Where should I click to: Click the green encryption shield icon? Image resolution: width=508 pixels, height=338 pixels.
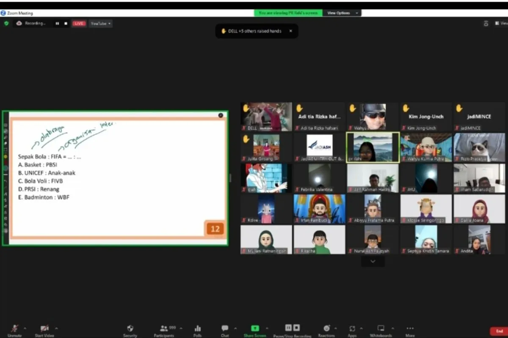(6, 24)
